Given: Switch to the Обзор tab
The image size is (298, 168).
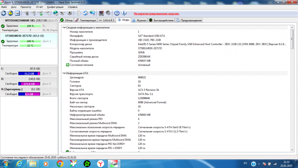Looking at the screenshot, I should [66, 20].
